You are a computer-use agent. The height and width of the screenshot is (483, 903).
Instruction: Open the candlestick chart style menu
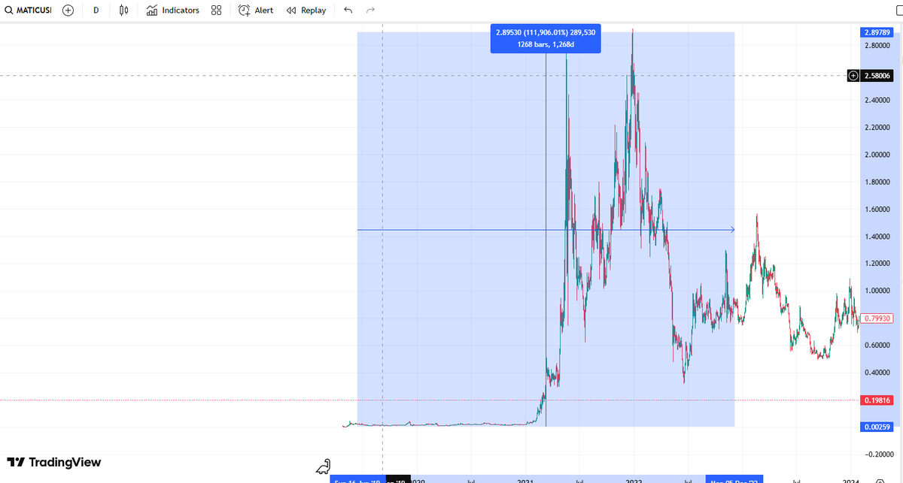click(x=125, y=11)
